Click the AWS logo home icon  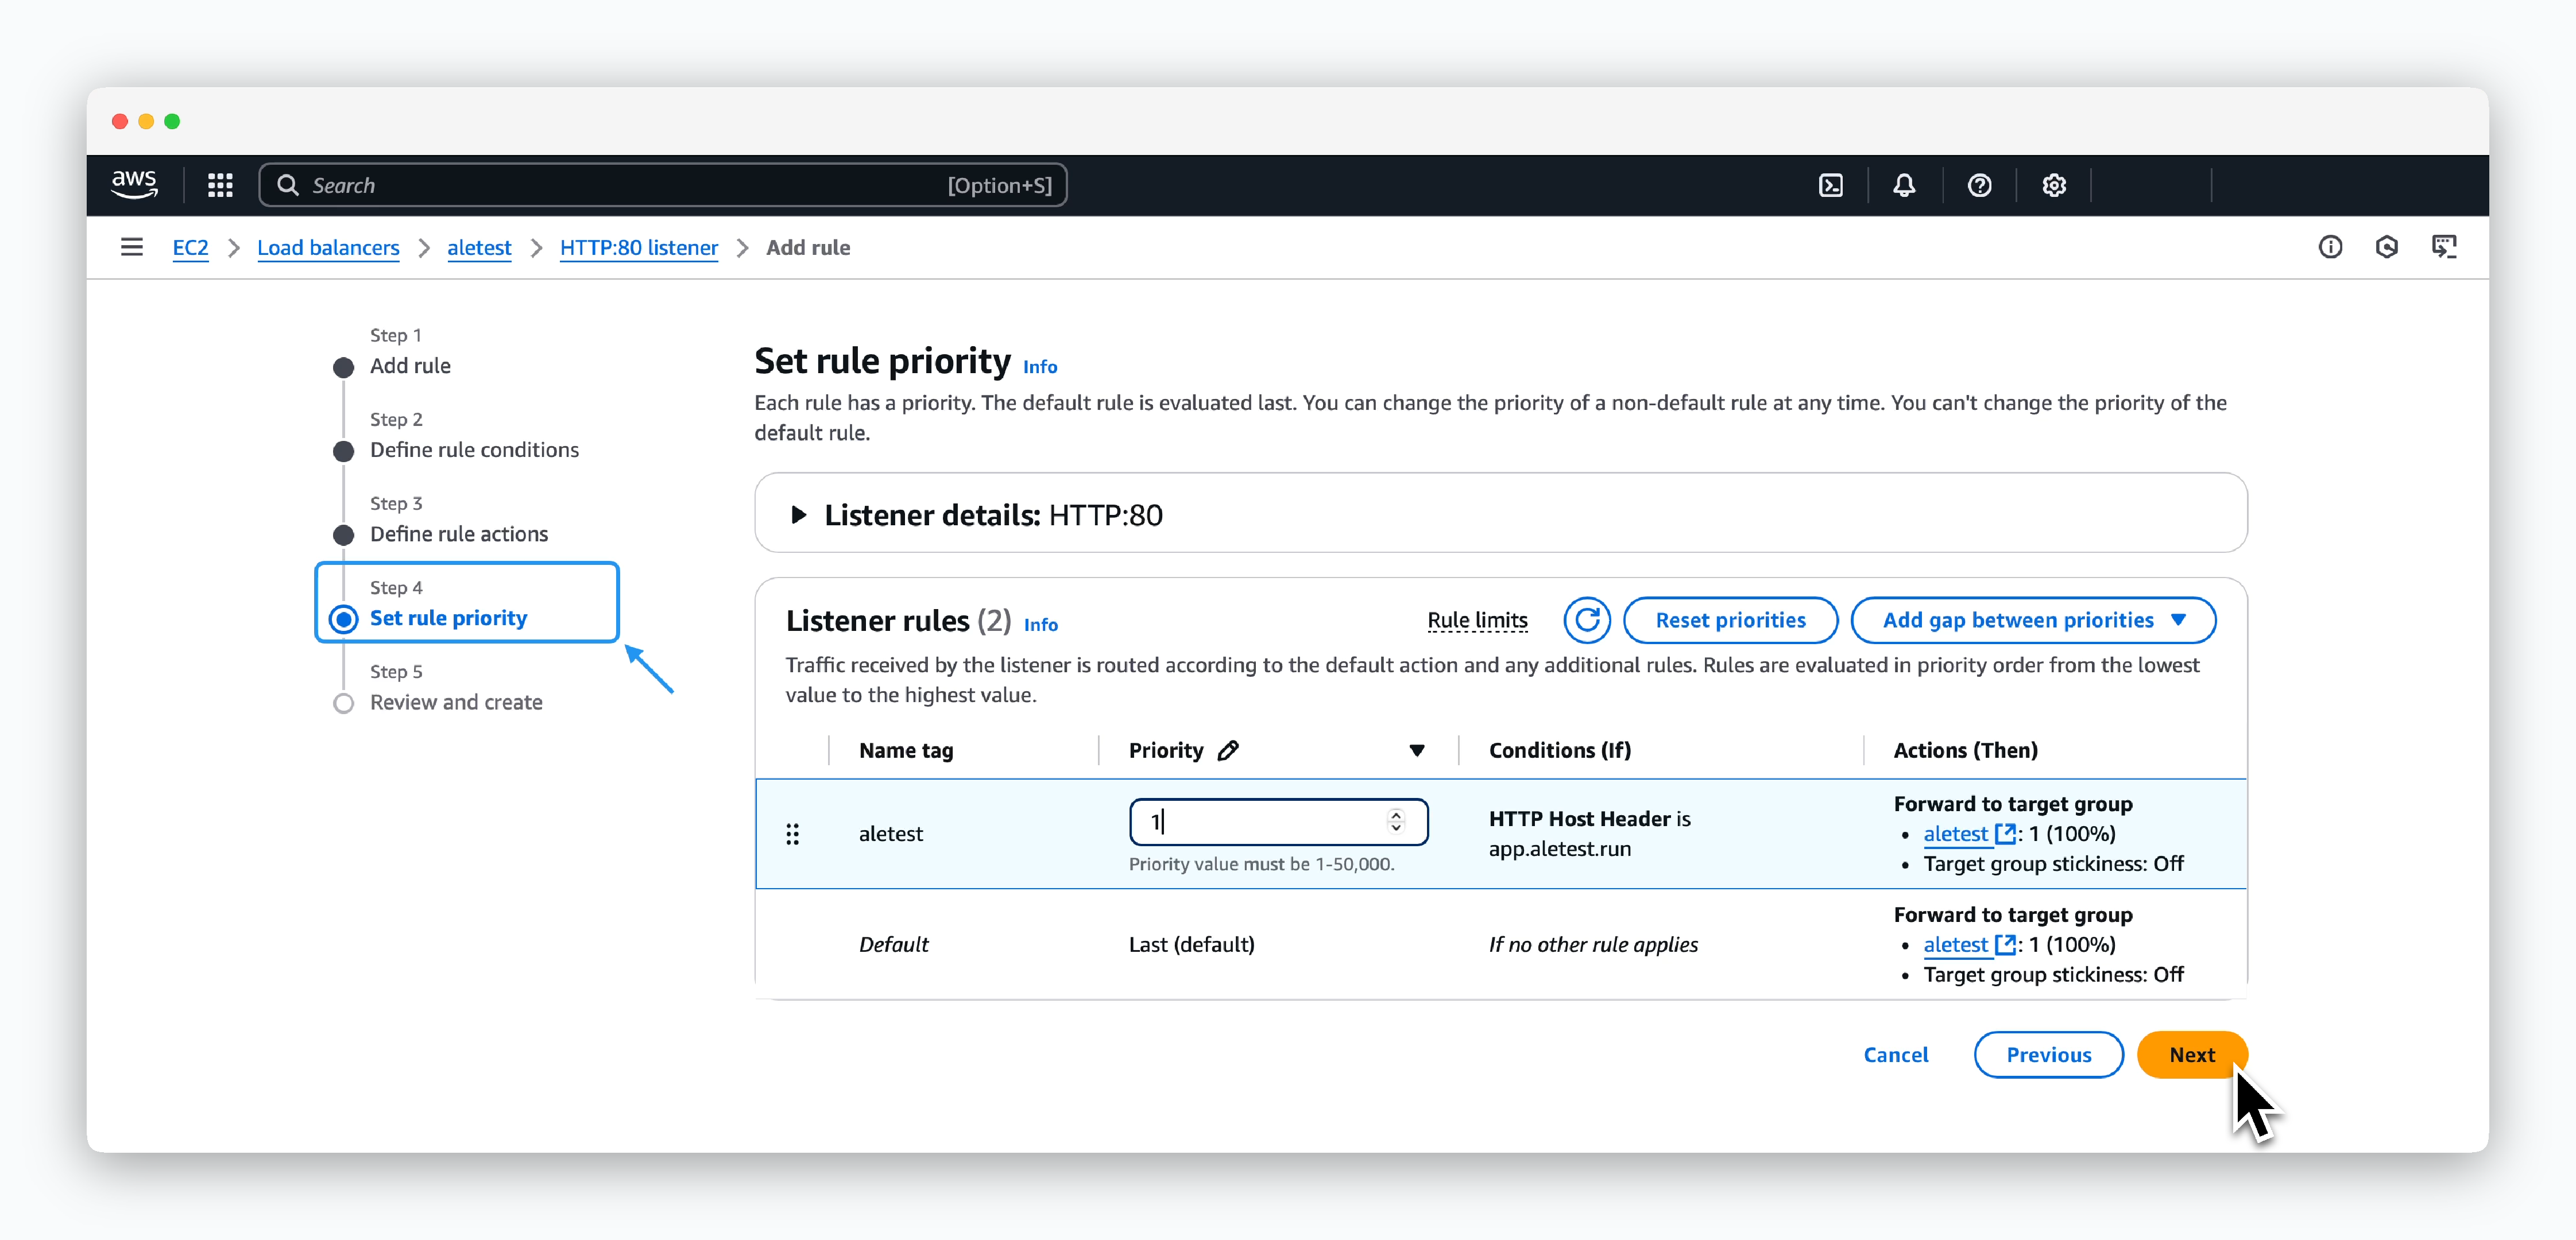point(134,185)
